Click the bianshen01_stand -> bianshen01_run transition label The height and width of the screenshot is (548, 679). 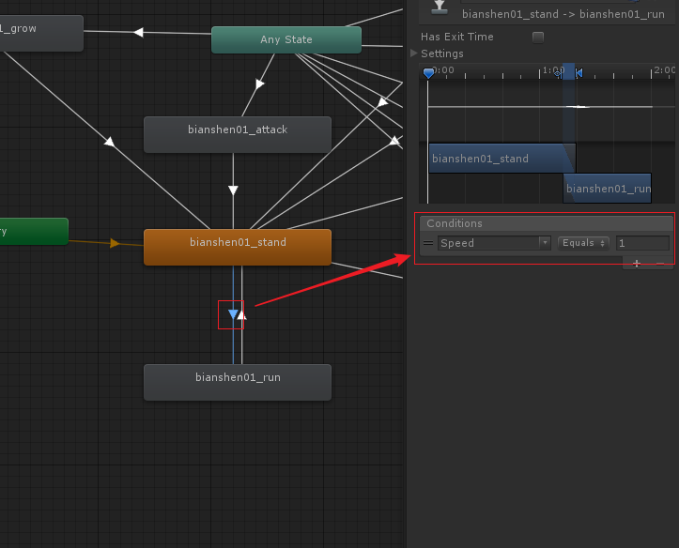coord(563,14)
